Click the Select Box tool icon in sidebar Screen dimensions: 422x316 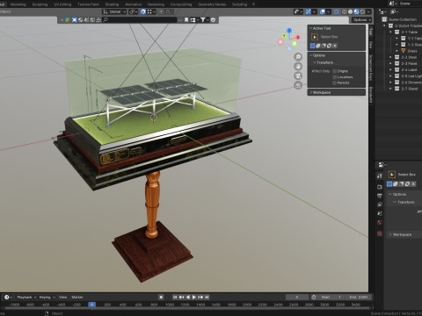pyautogui.click(x=315, y=37)
